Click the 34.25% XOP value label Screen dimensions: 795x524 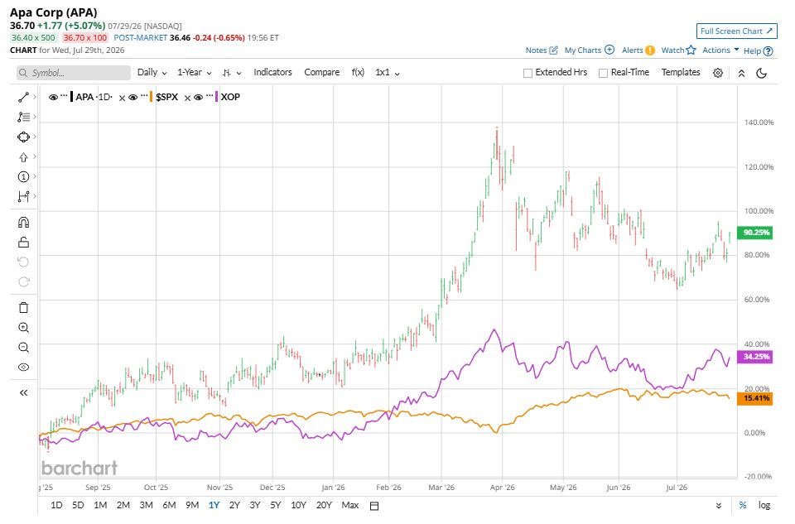click(755, 357)
